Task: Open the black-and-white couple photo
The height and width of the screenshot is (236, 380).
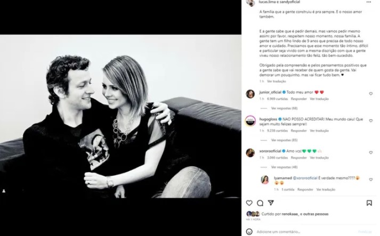Action: 120,116
